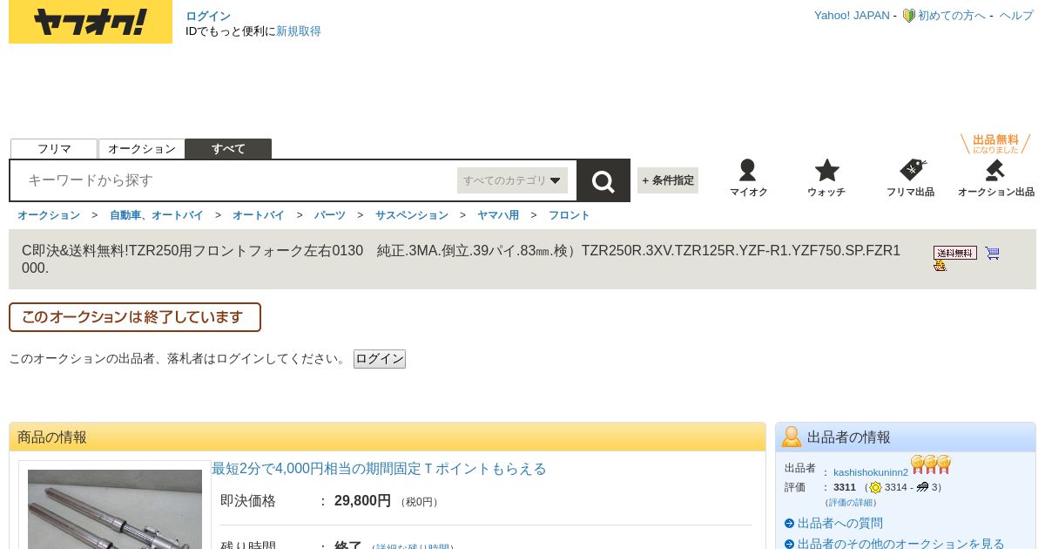1045x549 pixels.
Task: Select the オークション search tab
Action: tap(142, 149)
